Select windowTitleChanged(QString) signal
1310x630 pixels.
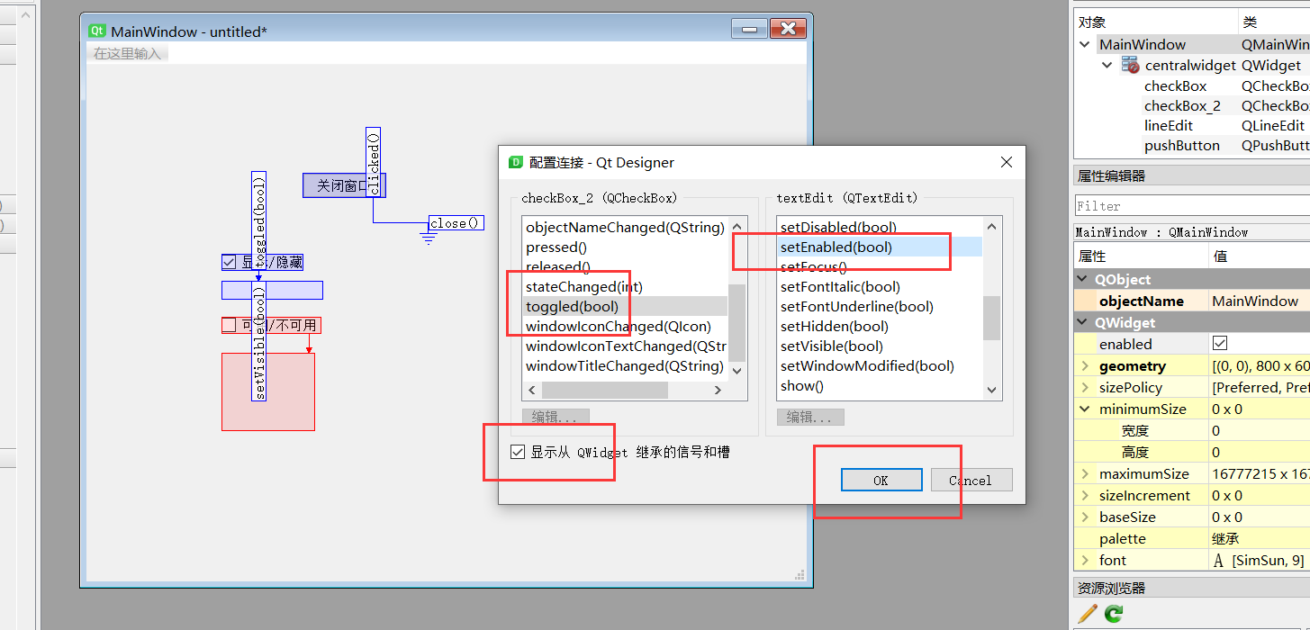[625, 366]
